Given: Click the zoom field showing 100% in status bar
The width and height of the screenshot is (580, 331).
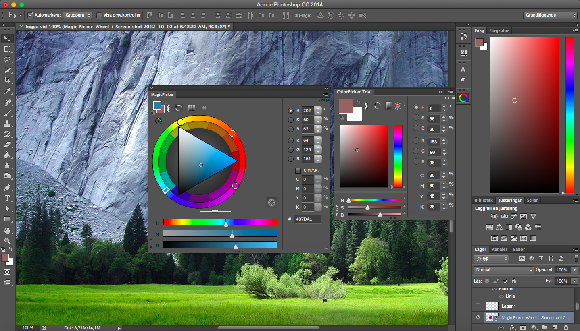Looking at the screenshot, I should click(x=28, y=328).
